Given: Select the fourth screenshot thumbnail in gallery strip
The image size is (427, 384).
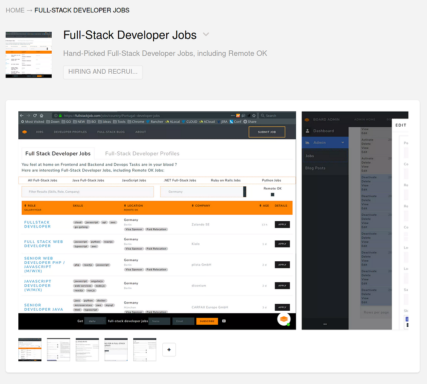Looking at the screenshot, I should click(x=116, y=349).
